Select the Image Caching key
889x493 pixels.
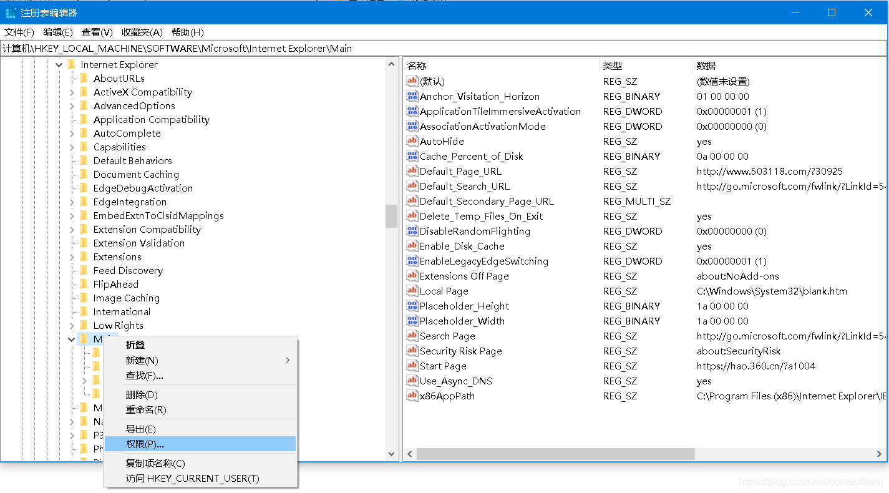coord(126,298)
